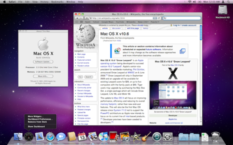Open System Preferences from the Dock

167,137
